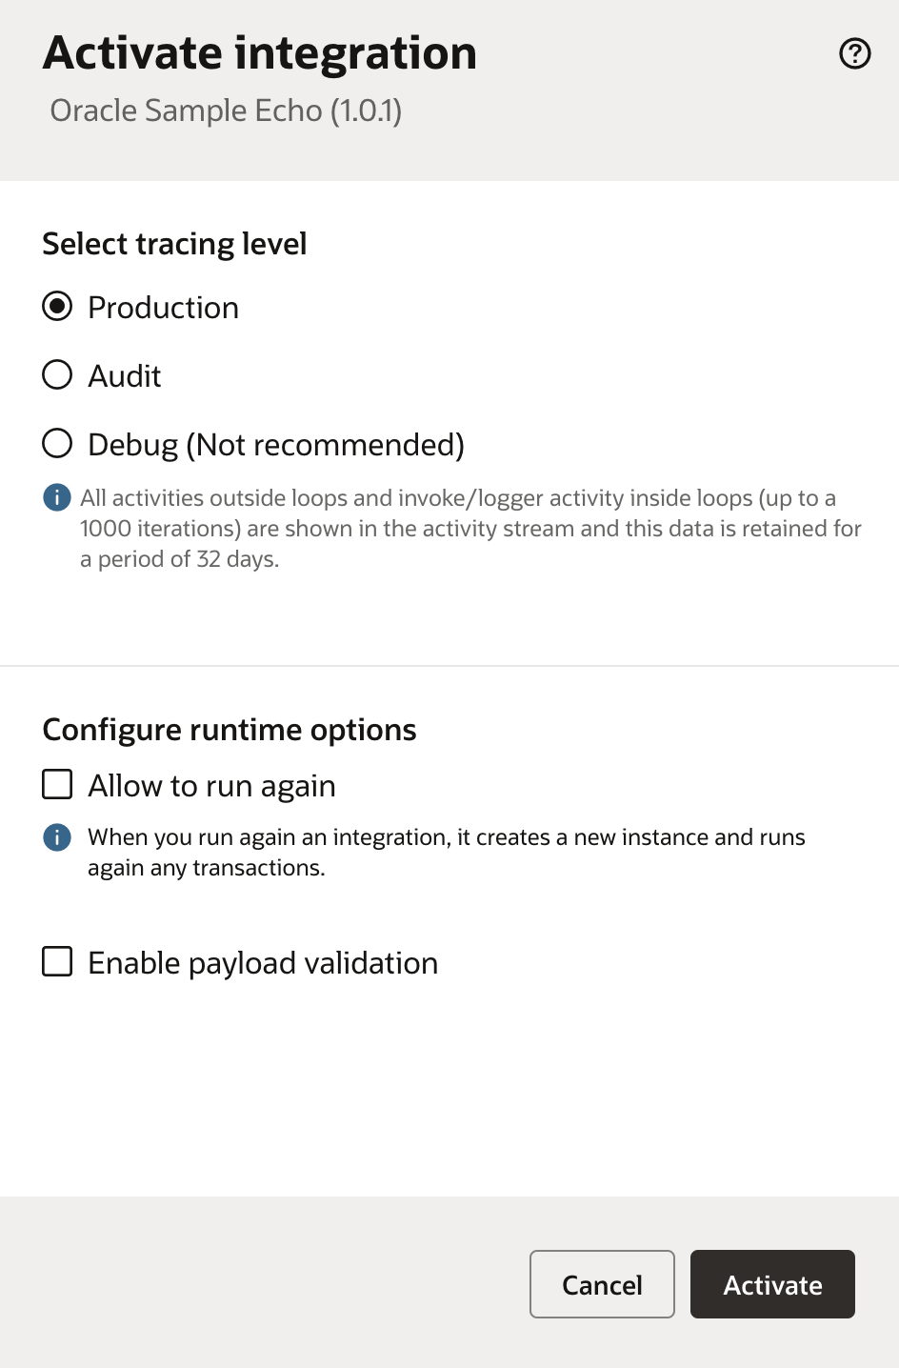Viewport: 899px width, 1368px height.
Task: Click the Activate button
Action: 772,1284
